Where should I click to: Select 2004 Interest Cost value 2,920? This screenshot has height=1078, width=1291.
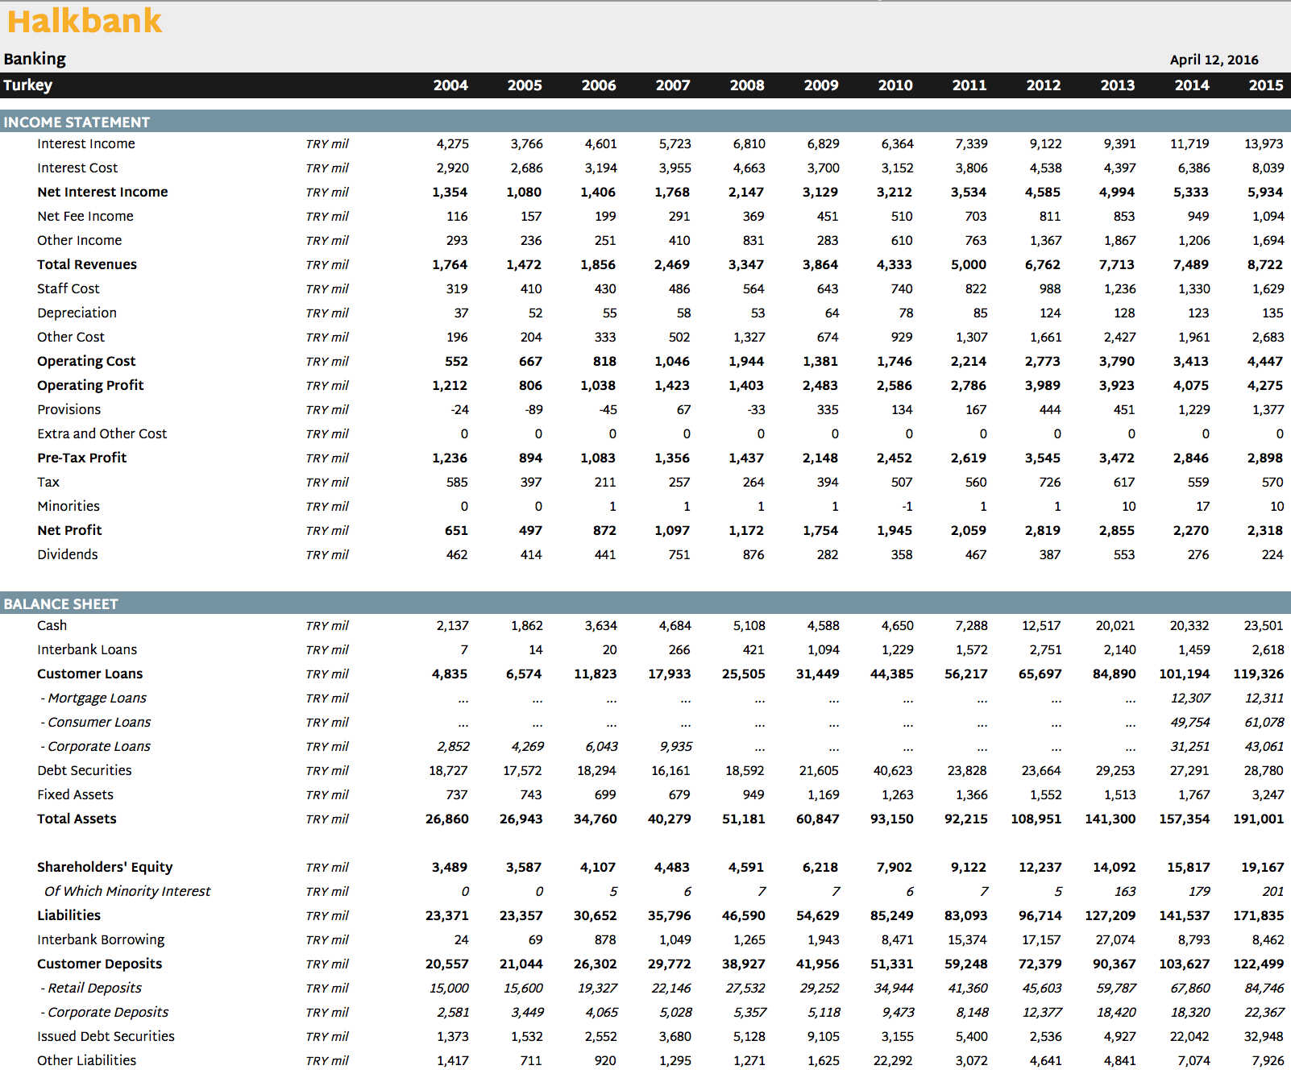pos(452,168)
